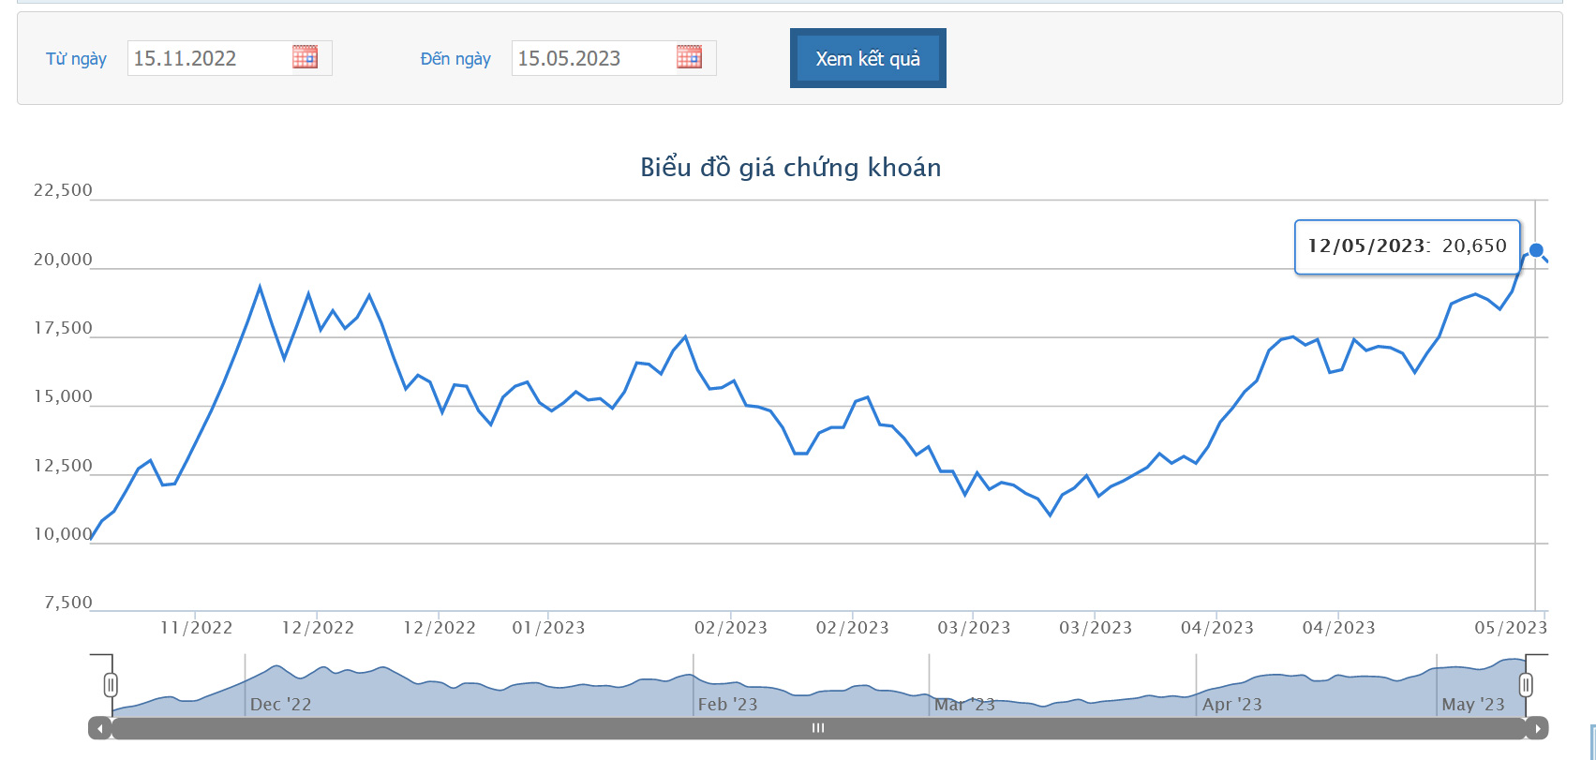1596x760 pixels.
Task: Click the horizontal scrollbar thumb below the navigator
Action: [818, 728]
